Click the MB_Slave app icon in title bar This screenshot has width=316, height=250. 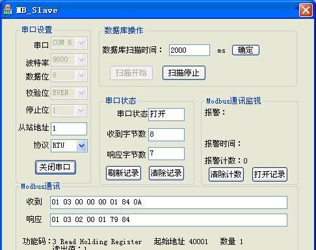pos(8,10)
